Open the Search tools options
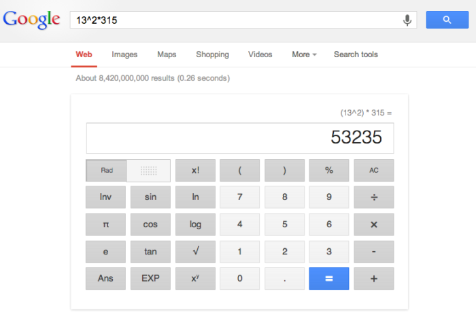The height and width of the screenshot is (319, 476). [x=356, y=54]
